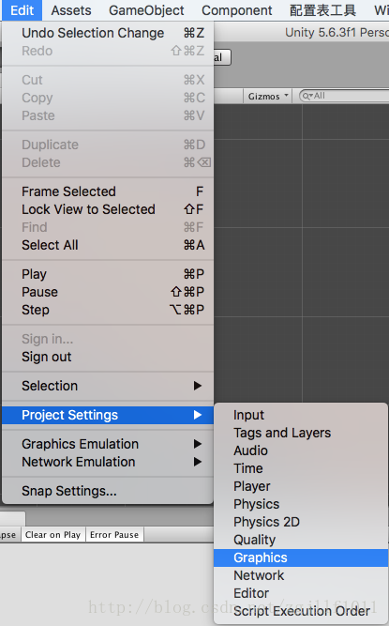Expand Graphics Emulation submenu
Image resolution: width=389 pixels, height=626 pixels.
(108, 444)
